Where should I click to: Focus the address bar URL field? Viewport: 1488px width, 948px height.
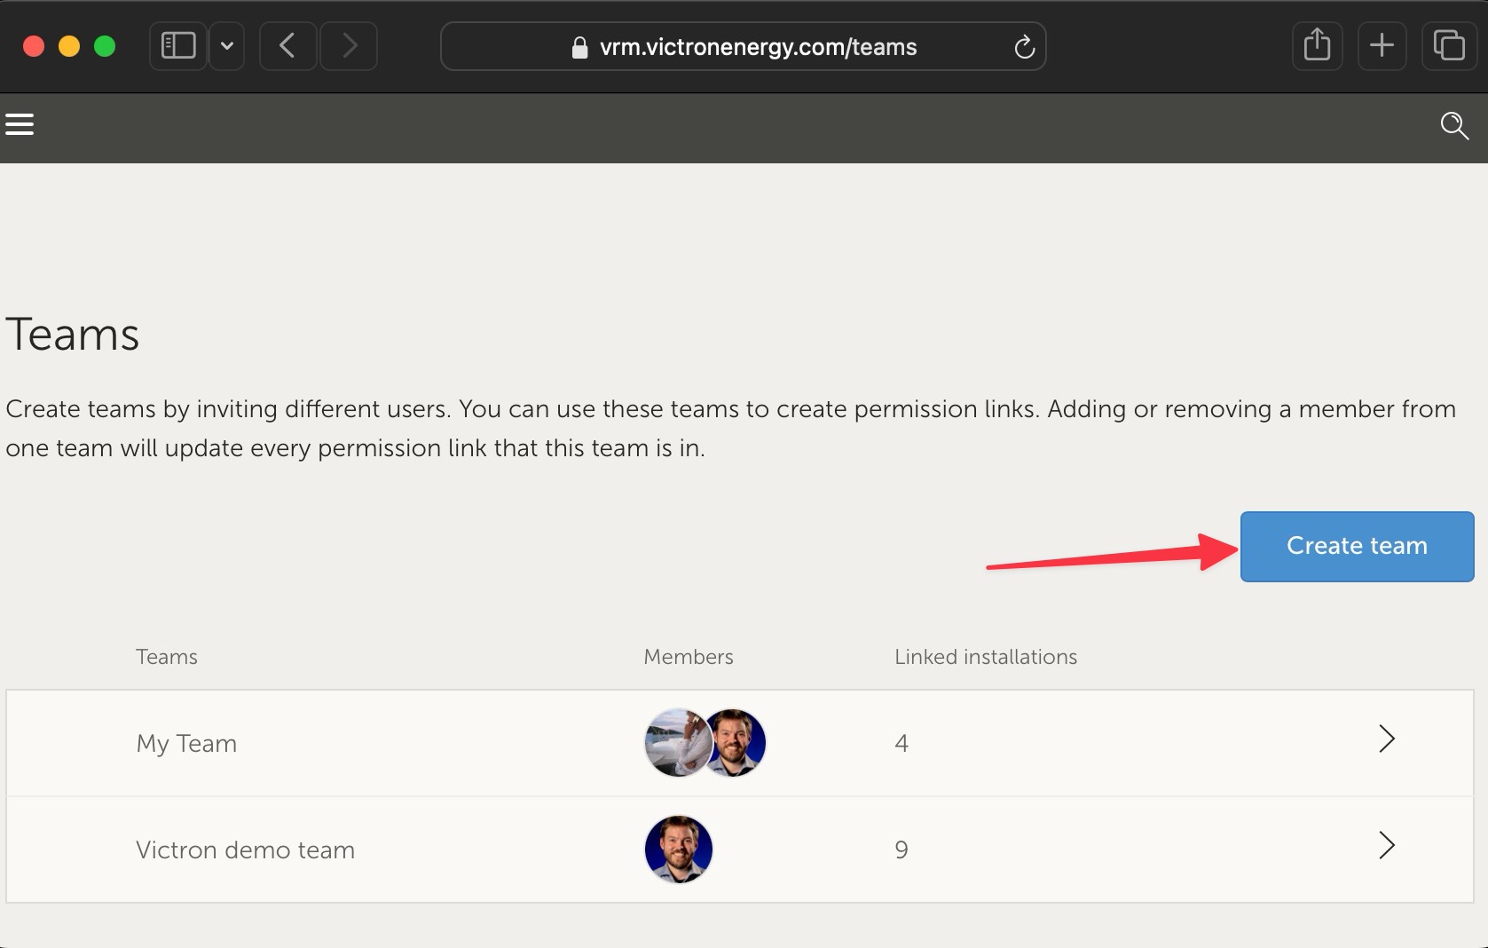758,47
